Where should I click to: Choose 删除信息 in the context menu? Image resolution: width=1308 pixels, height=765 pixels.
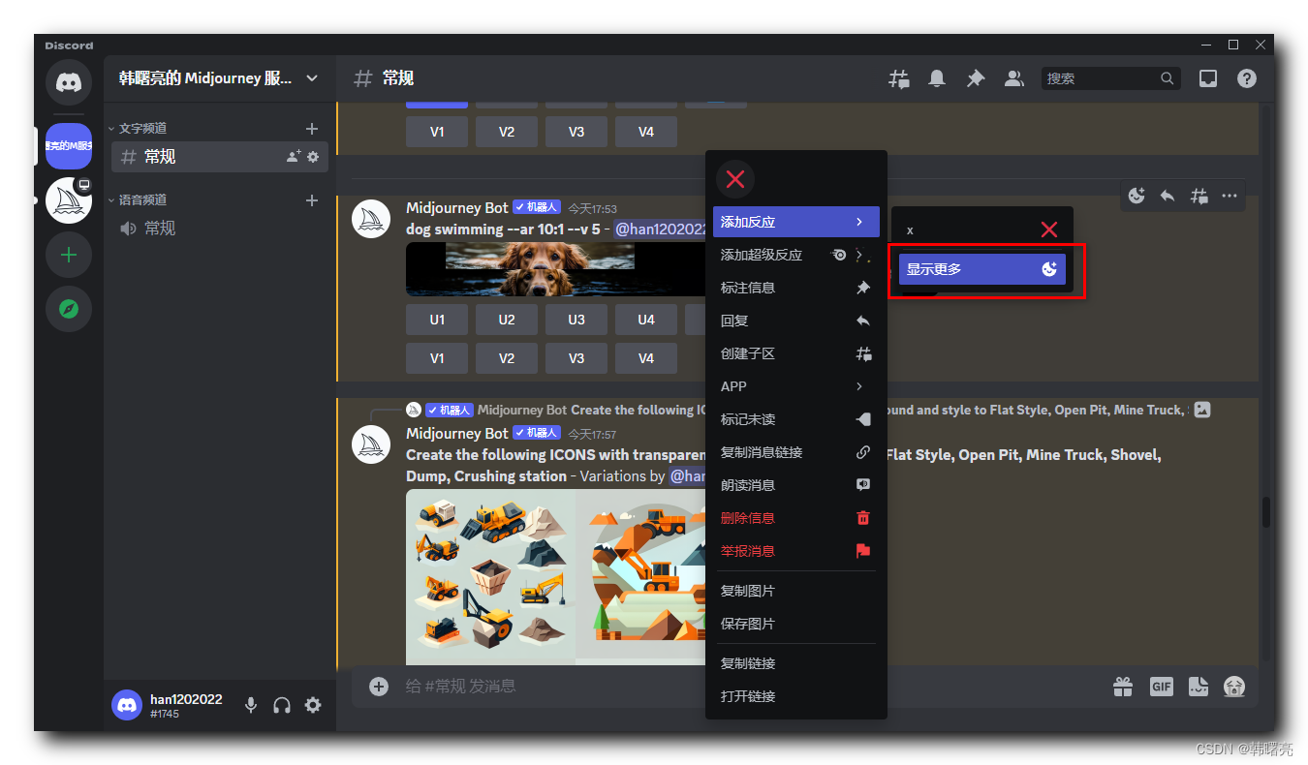click(796, 518)
